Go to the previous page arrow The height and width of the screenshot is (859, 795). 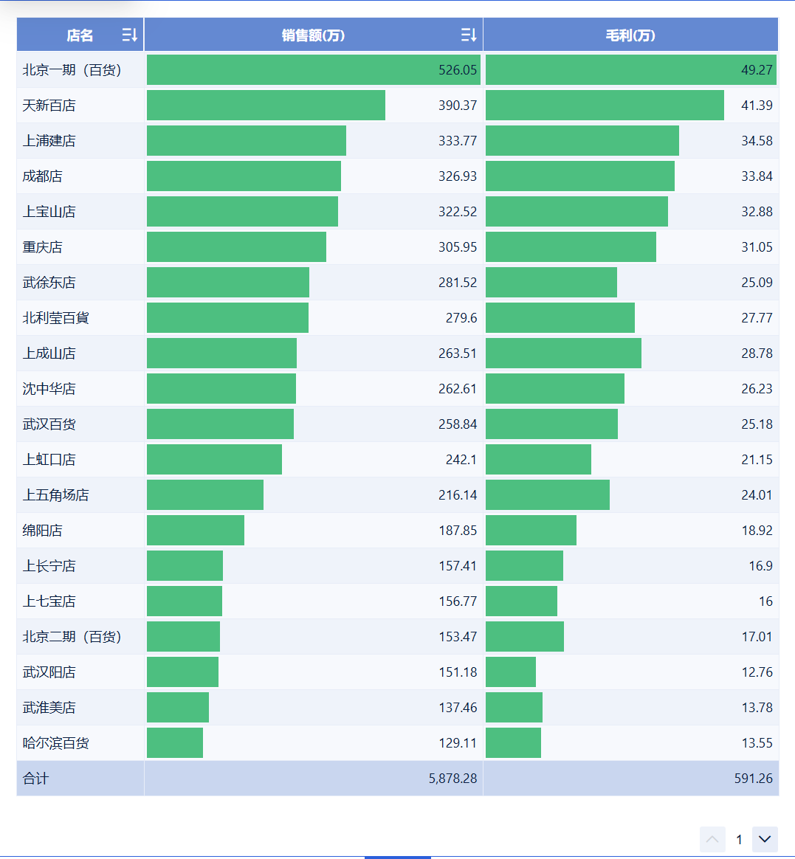(x=712, y=839)
